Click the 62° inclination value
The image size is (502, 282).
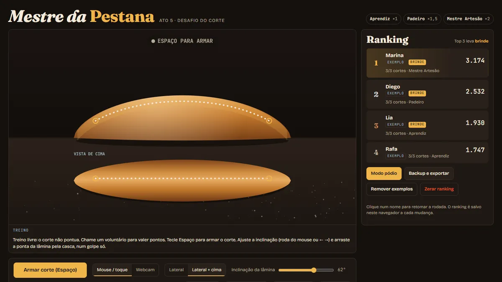[x=341, y=270]
